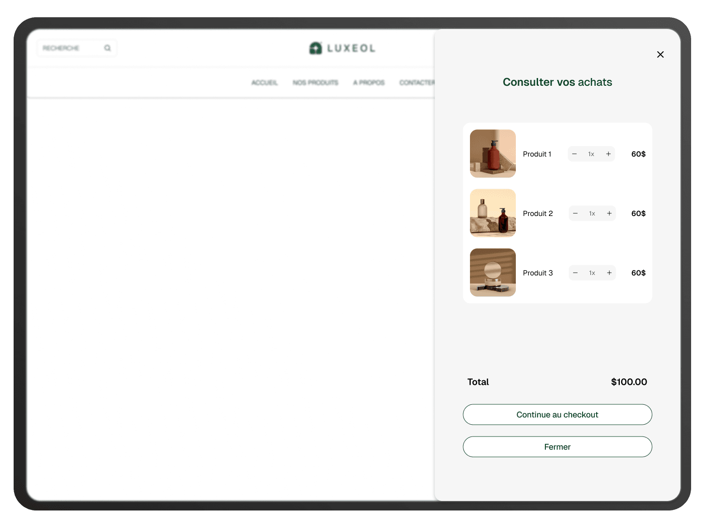707x530 pixels.
Task: Increase Produit 1 quantity with plus icon
Action: [608, 154]
